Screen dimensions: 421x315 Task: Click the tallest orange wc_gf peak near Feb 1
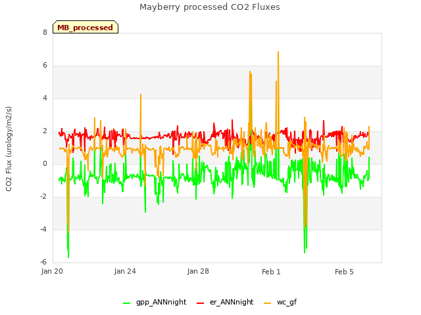(278, 52)
